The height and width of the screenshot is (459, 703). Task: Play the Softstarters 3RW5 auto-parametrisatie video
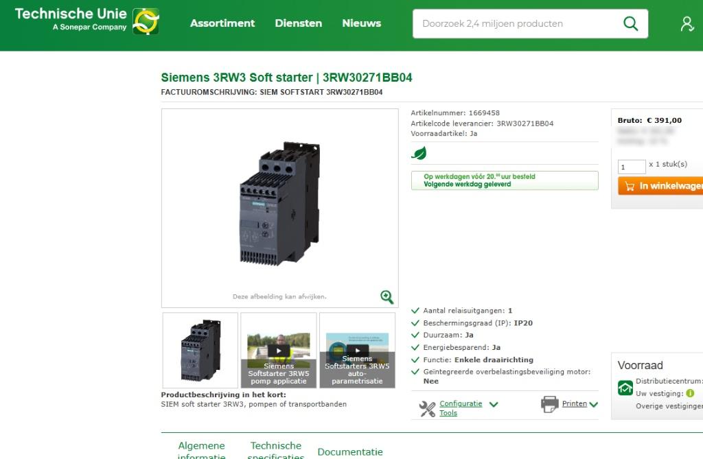pyautogui.click(x=357, y=351)
